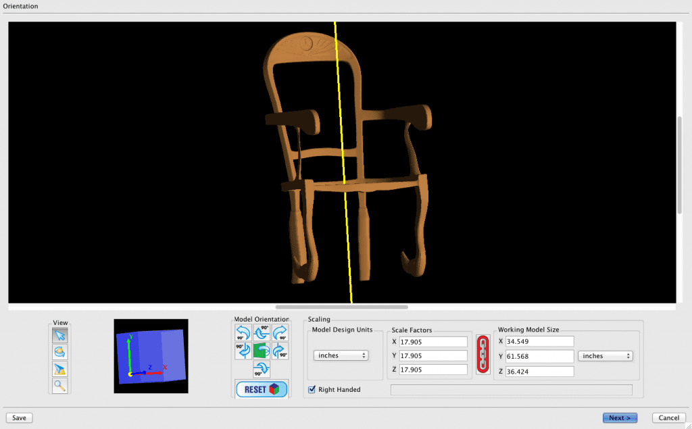
Task: Click the green mirror model orientation icon
Action: [x=262, y=351]
